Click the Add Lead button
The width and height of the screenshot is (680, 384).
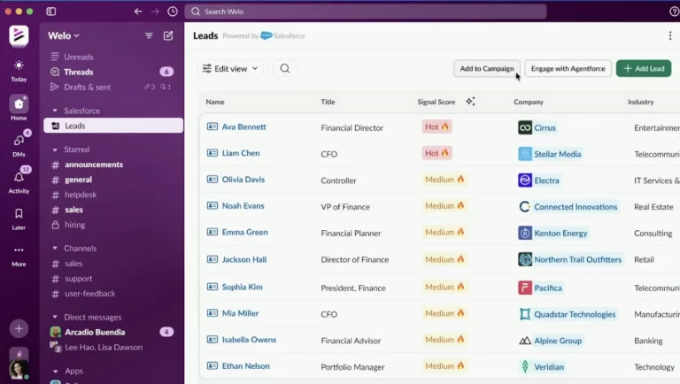[x=644, y=68]
